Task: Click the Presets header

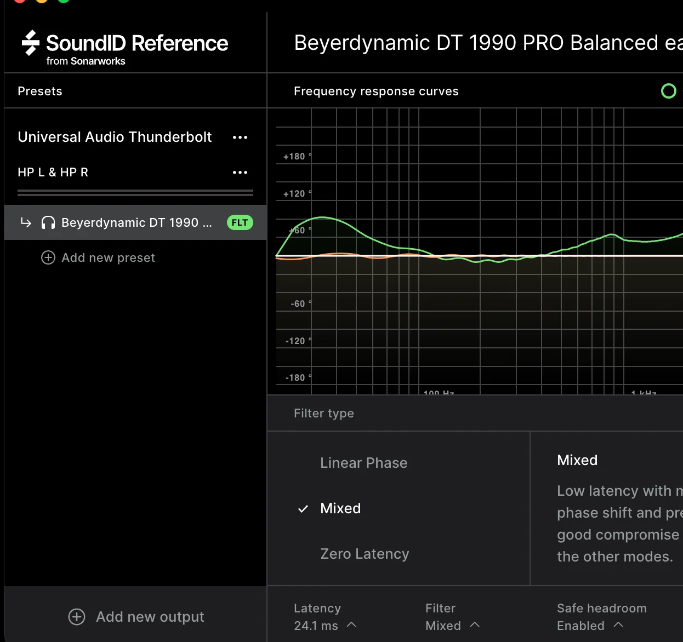Action: 40,91
